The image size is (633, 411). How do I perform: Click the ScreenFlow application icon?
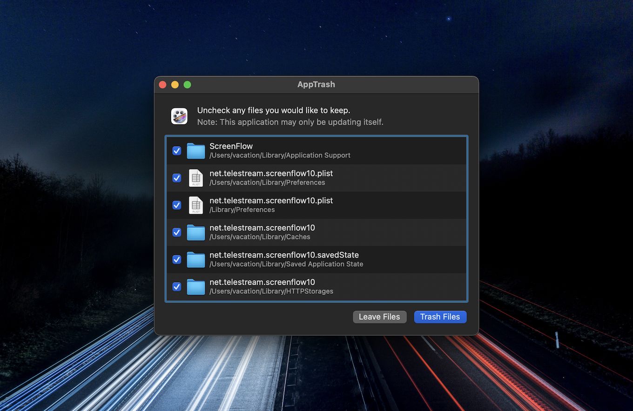179,116
